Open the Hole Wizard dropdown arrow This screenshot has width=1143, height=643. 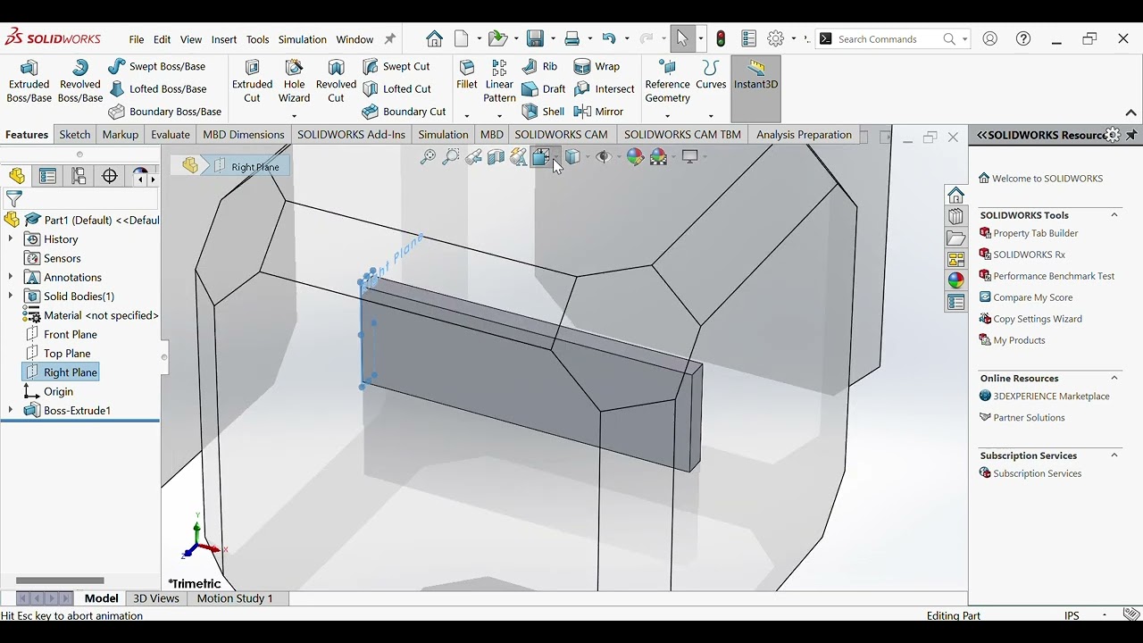pos(294,115)
